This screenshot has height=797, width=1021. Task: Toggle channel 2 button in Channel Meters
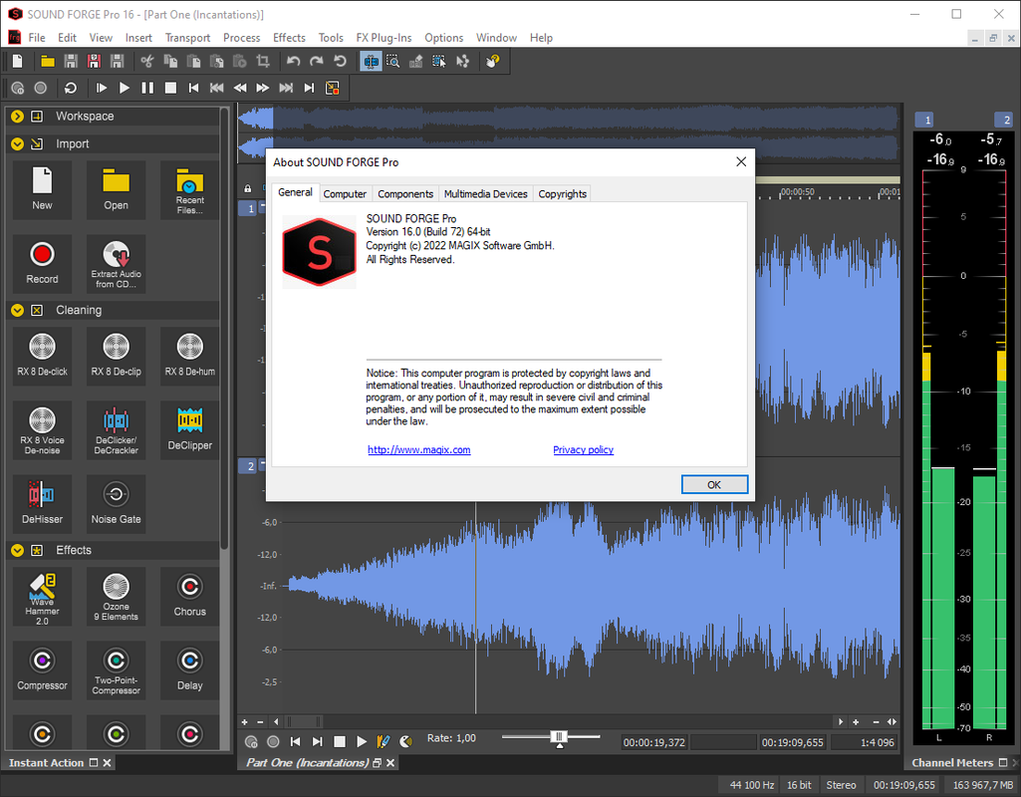coord(1003,120)
